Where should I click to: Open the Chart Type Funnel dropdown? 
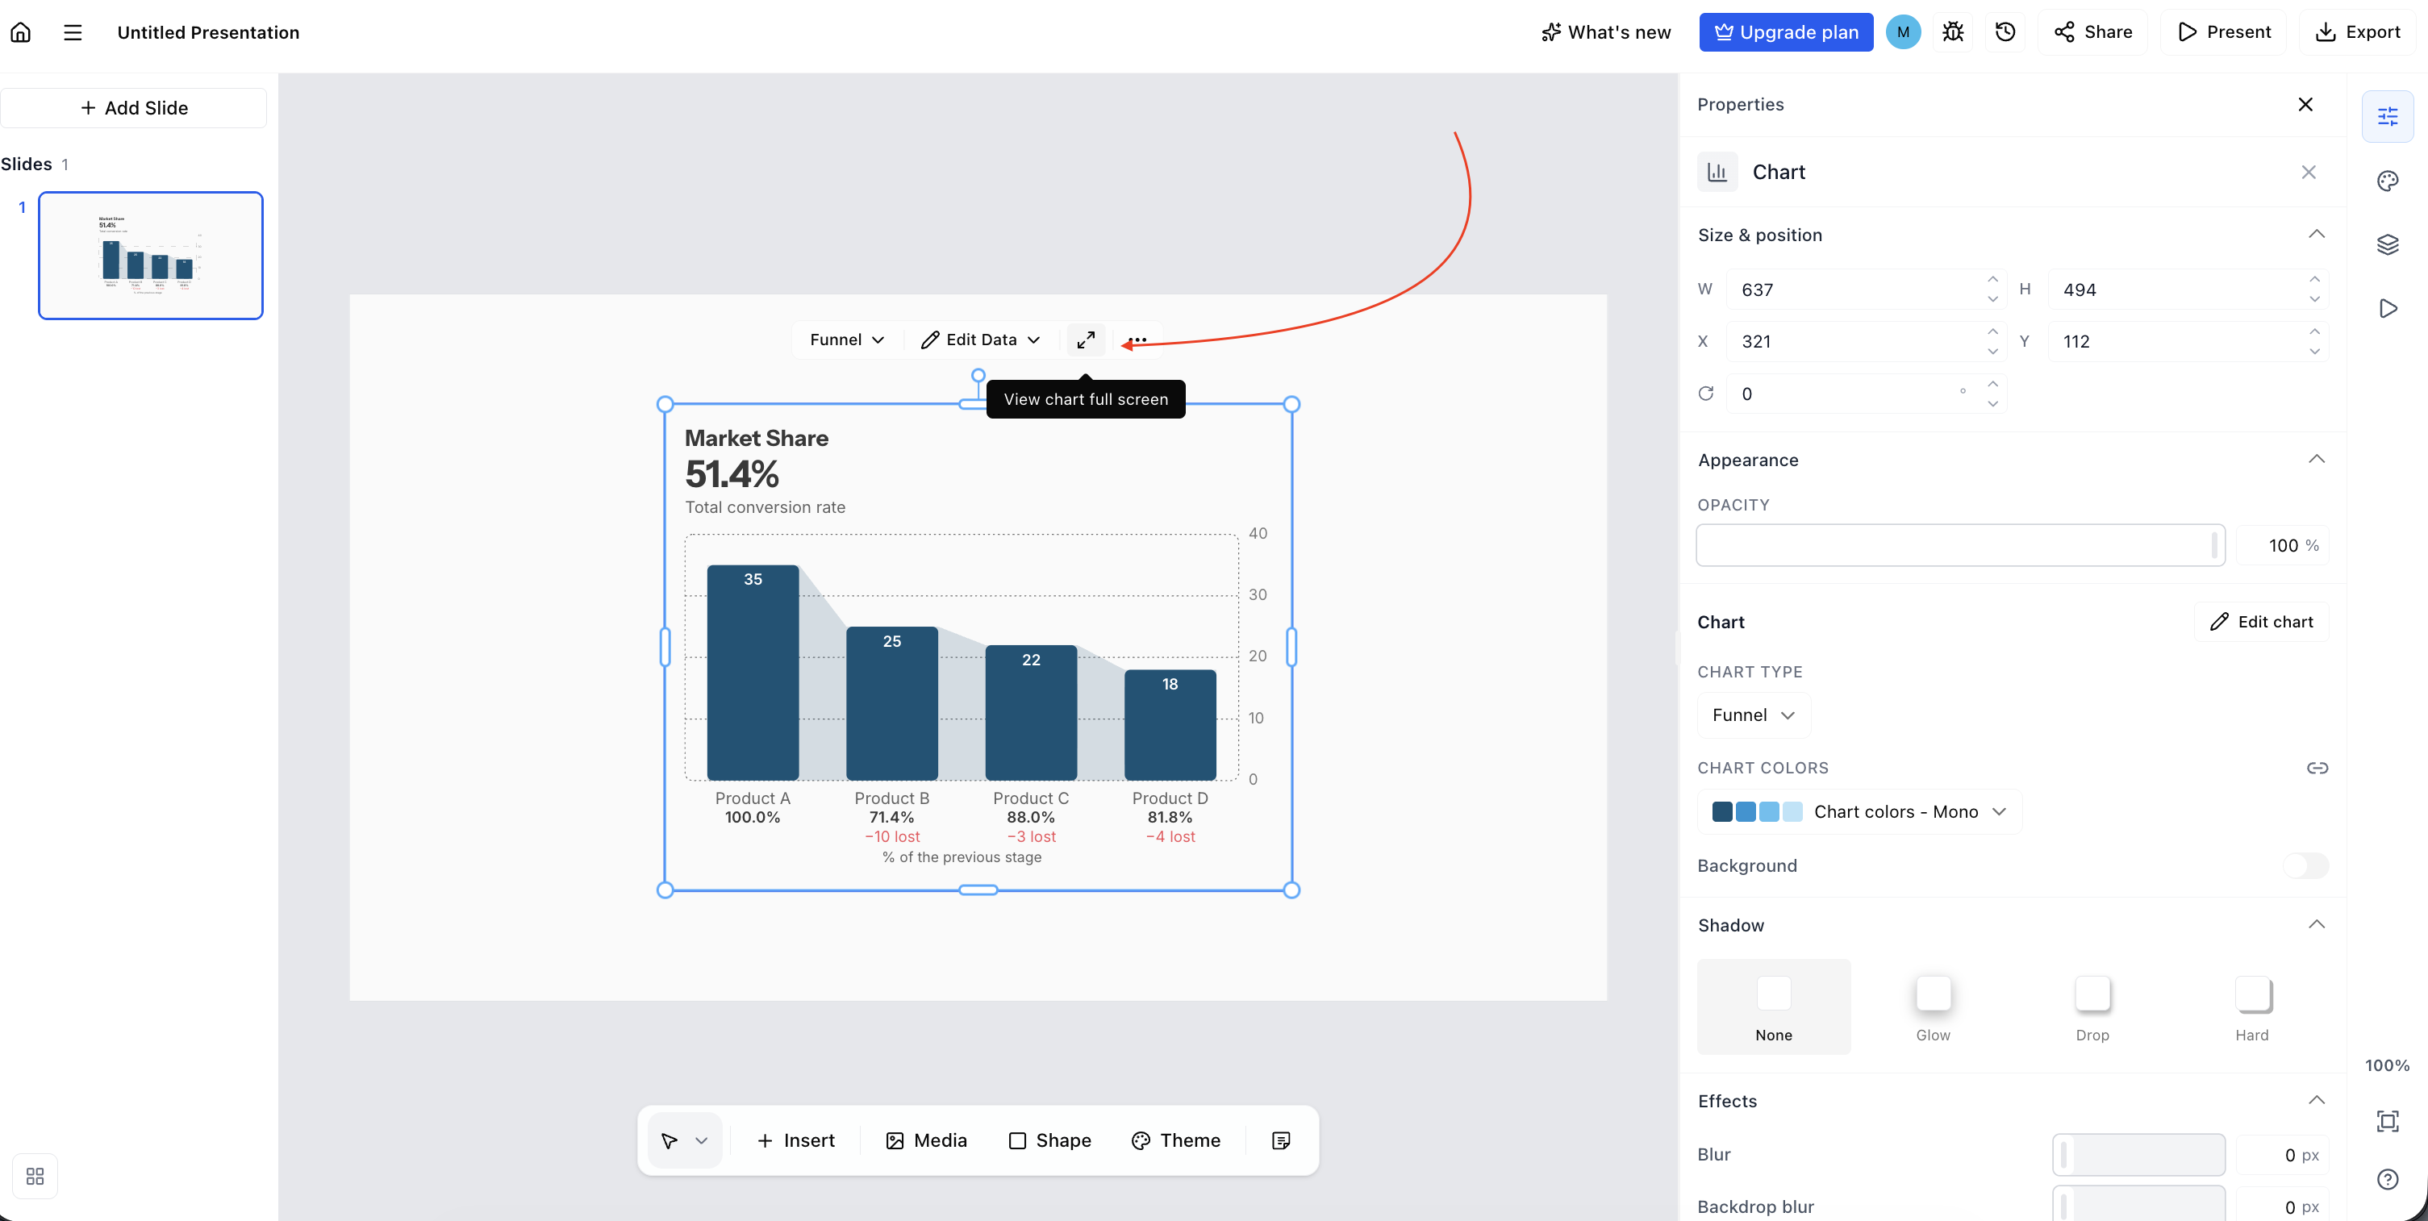pyautogui.click(x=1753, y=715)
